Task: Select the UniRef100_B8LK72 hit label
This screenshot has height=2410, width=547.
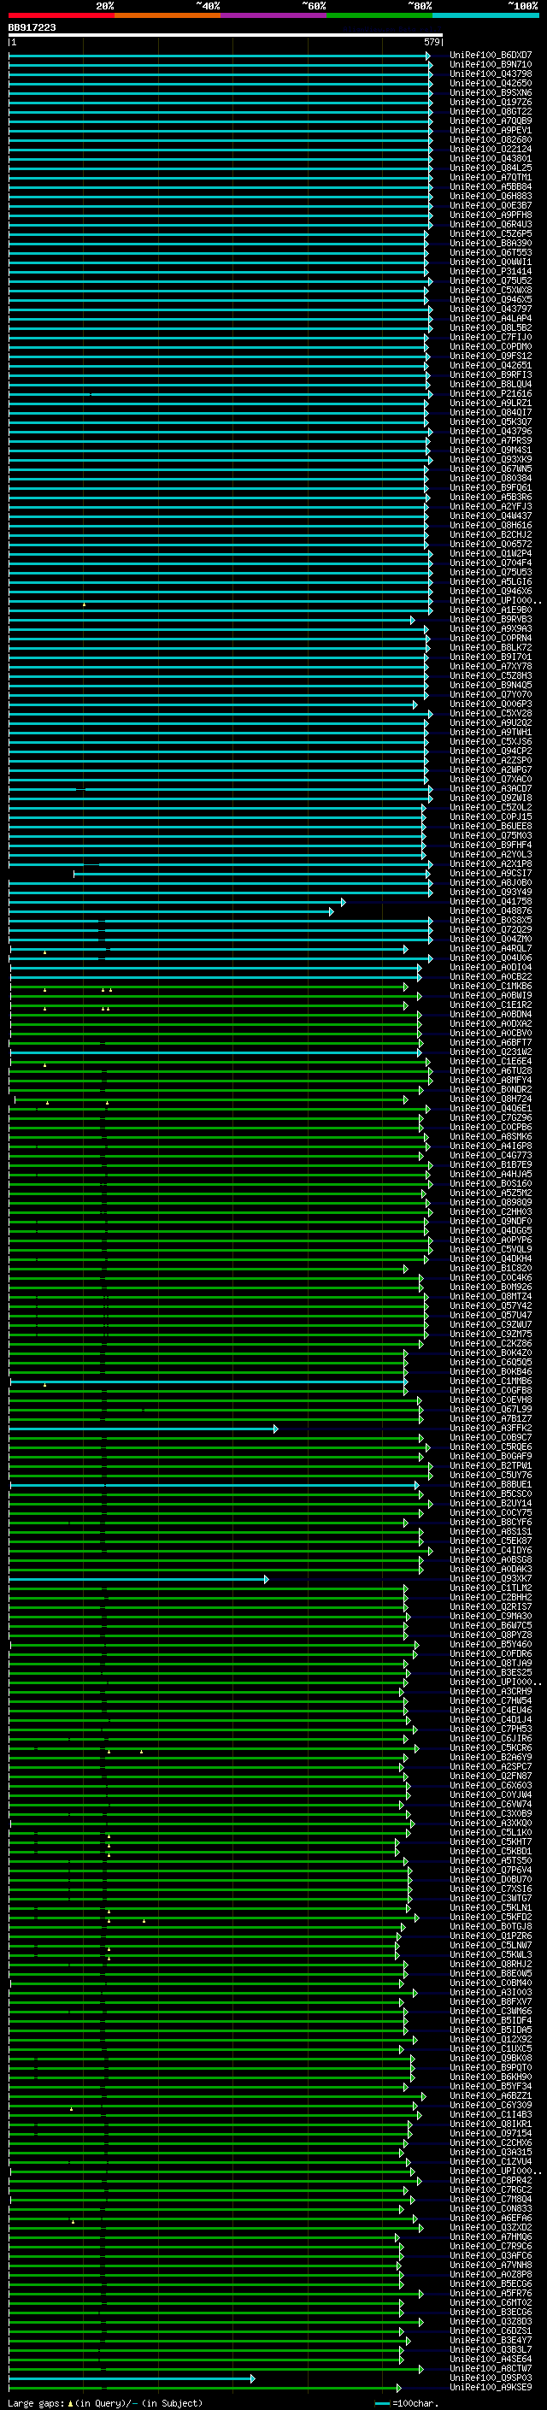Action: [491, 648]
